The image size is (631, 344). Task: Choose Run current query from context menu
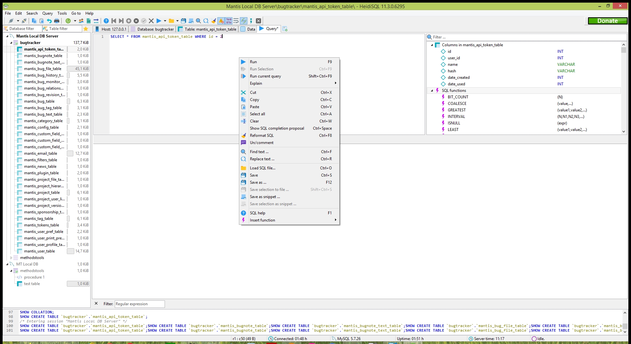pyautogui.click(x=265, y=76)
